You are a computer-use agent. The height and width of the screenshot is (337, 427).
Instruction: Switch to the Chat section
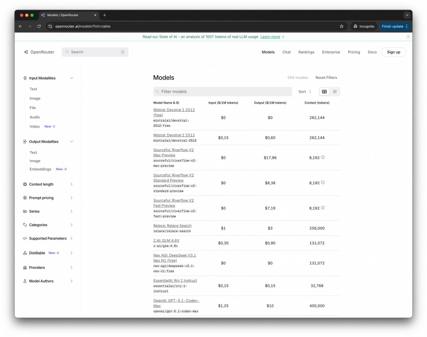pos(286,52)
